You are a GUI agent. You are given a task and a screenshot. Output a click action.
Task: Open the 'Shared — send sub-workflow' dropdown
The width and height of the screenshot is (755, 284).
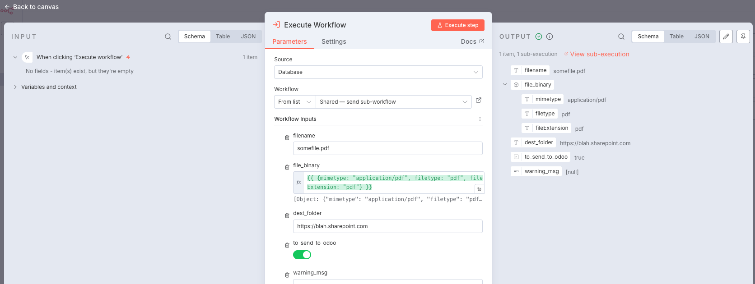(x=393, y=102)
